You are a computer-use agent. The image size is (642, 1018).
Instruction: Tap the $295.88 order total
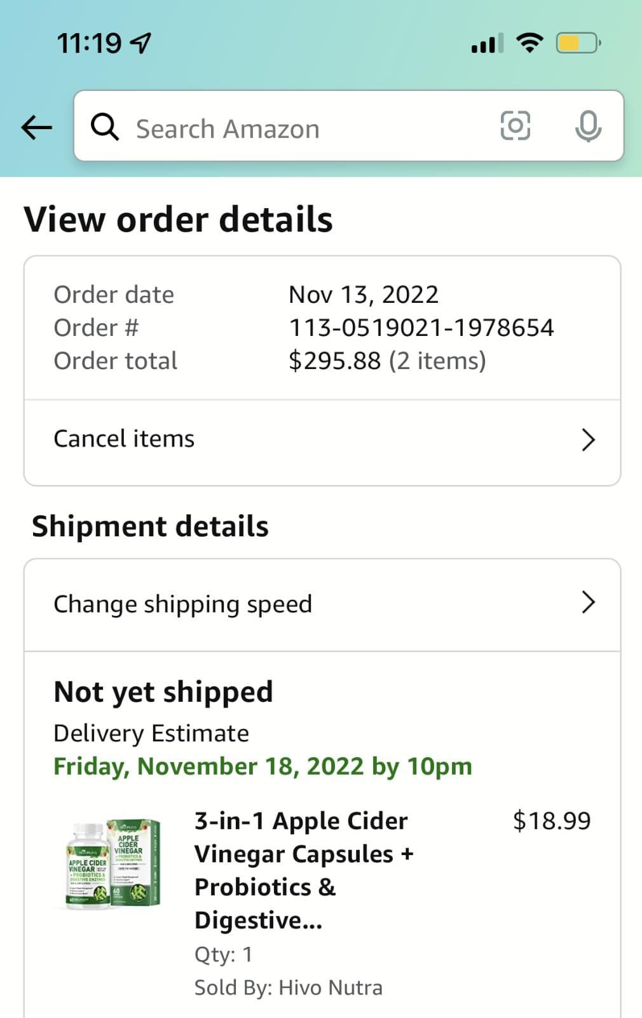[334, 361]
